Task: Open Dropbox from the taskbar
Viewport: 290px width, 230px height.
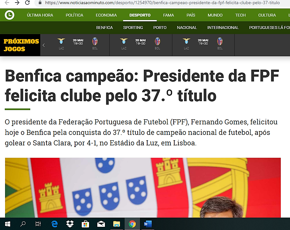Action: [x=70, y=224]
